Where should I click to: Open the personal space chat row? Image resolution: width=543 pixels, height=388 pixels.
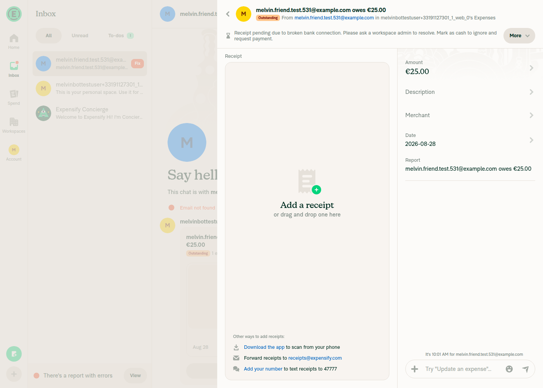[90, 88]
